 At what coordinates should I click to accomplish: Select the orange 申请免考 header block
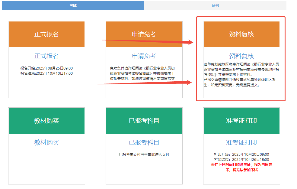[x=144, y=34]
